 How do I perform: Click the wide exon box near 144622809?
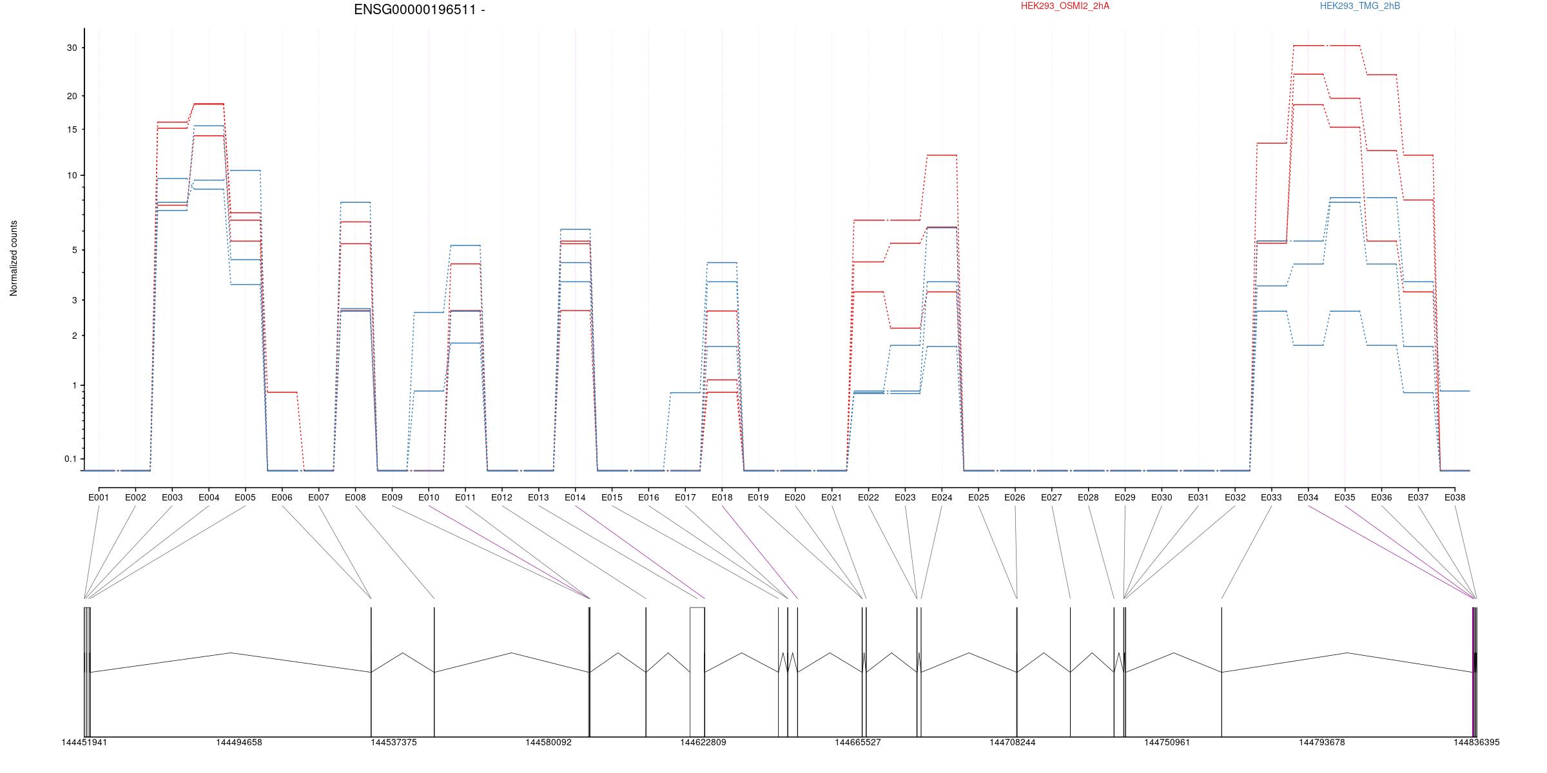pyautogui.click(x=697, y=672)
